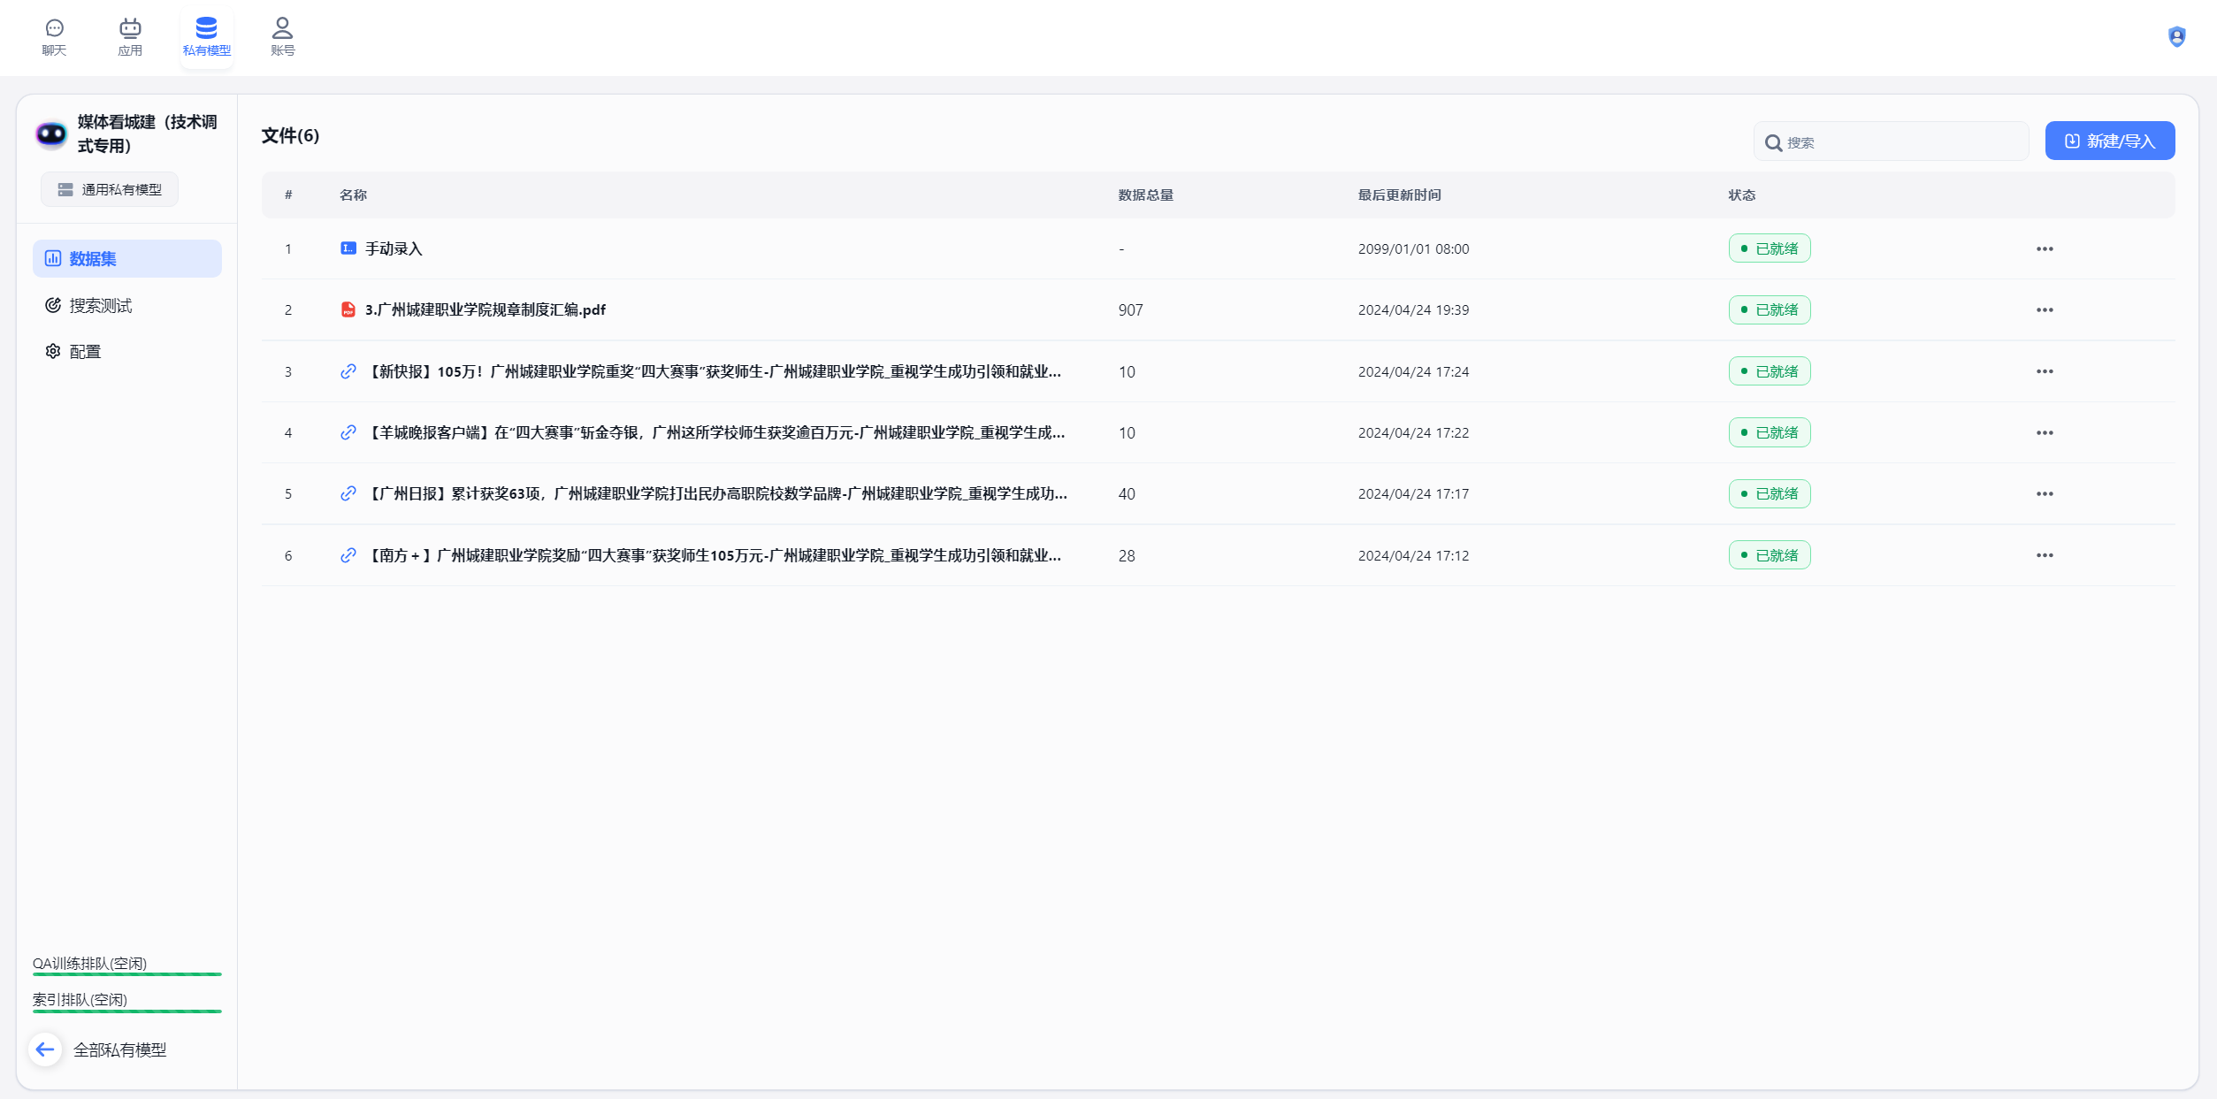The image size is (2217, 1099).
Task: Click PDF icon of 规章制度汇编 file
Action: [348, 309]
